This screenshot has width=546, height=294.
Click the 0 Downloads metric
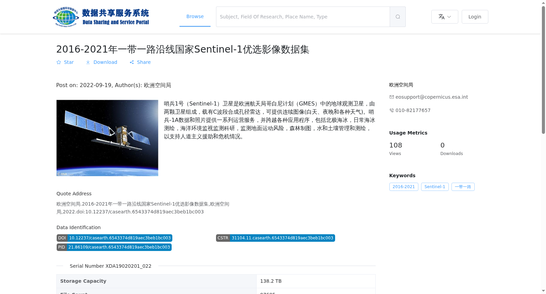[x=451, y=149]
